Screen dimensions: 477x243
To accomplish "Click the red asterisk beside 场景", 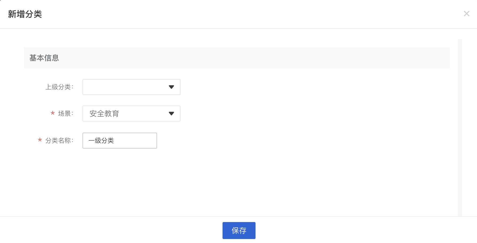I will click(53, 113).
